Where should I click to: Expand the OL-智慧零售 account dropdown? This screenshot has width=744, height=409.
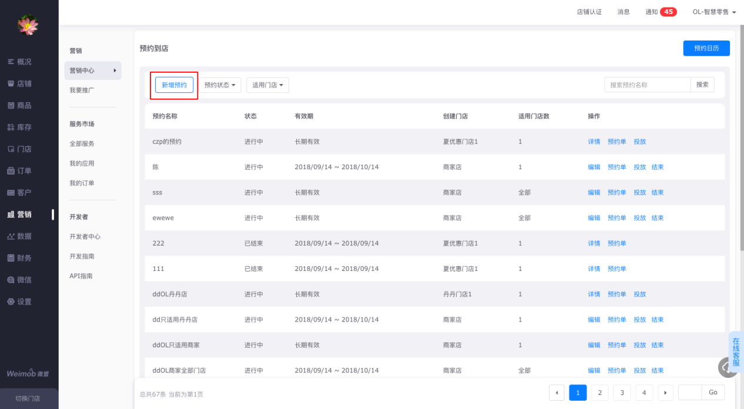714,12
